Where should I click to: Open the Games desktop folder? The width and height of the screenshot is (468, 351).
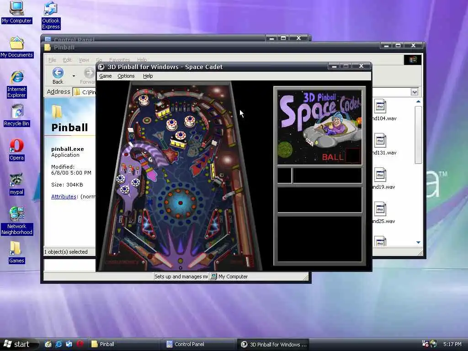click(x=16, y=252)
